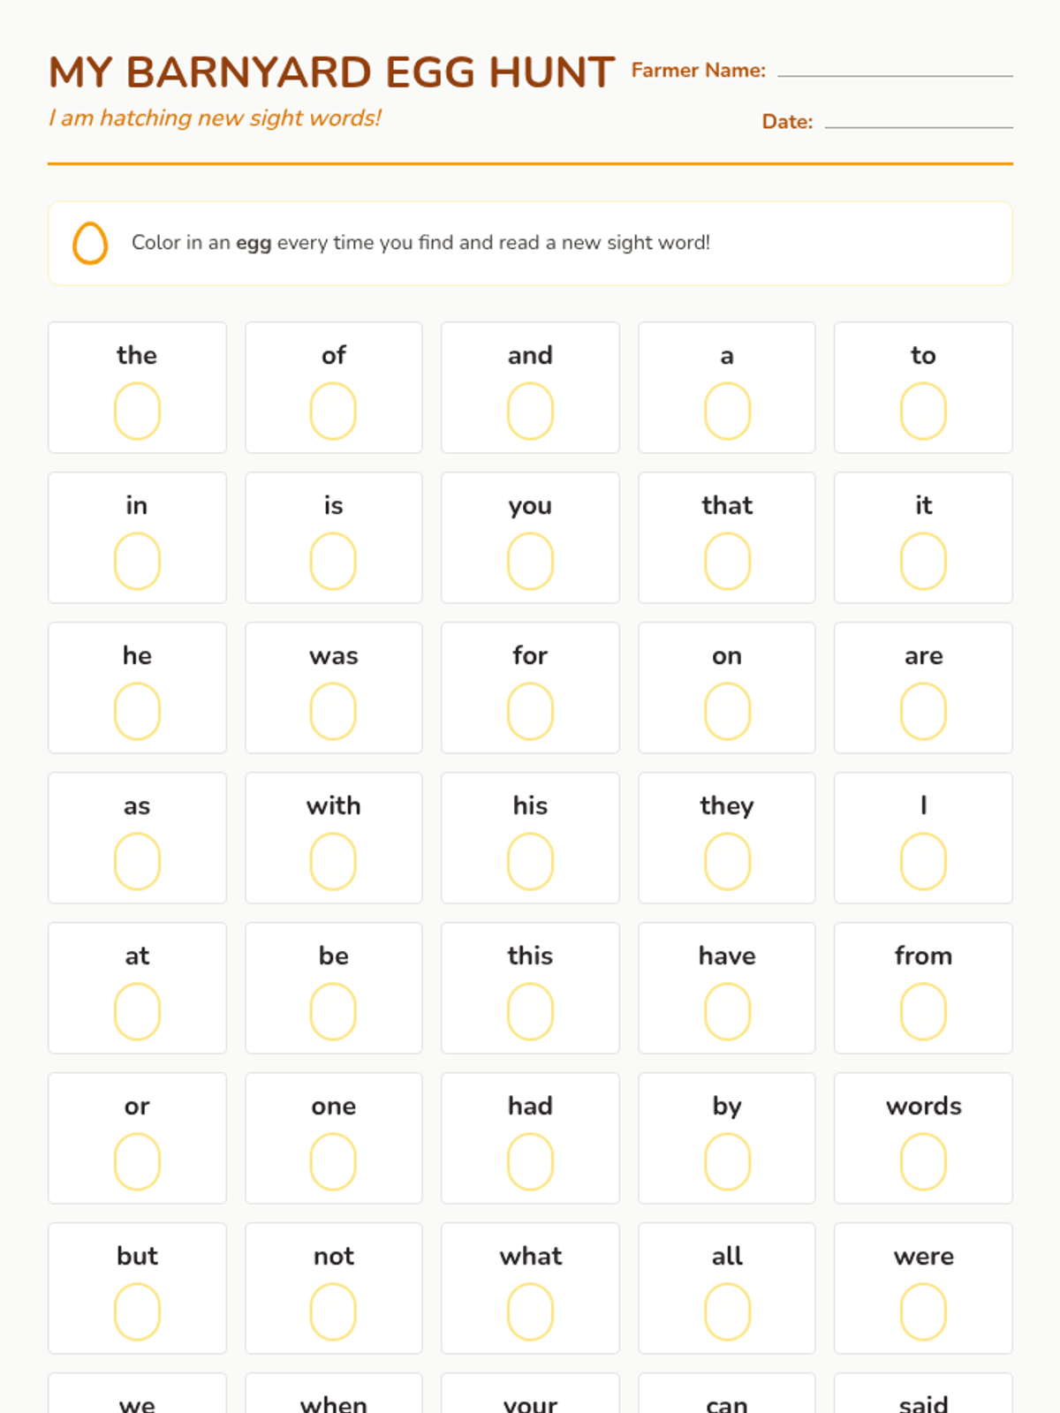Tick the egg under 'it'

(923, 561)
